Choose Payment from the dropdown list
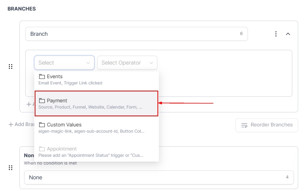Viewport: 304px width, 191px height. coord(96,103)
